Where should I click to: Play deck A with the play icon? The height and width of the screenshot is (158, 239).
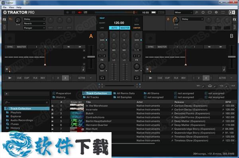[10, 78]
